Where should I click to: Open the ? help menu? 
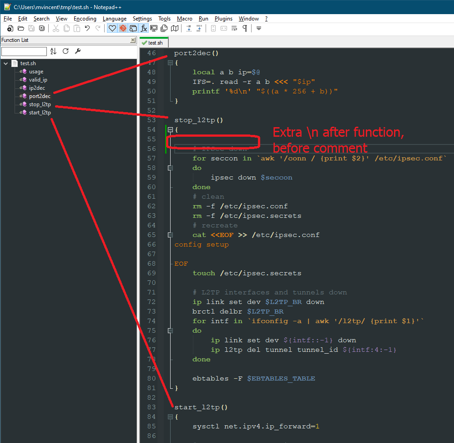(x=267, y=19)
